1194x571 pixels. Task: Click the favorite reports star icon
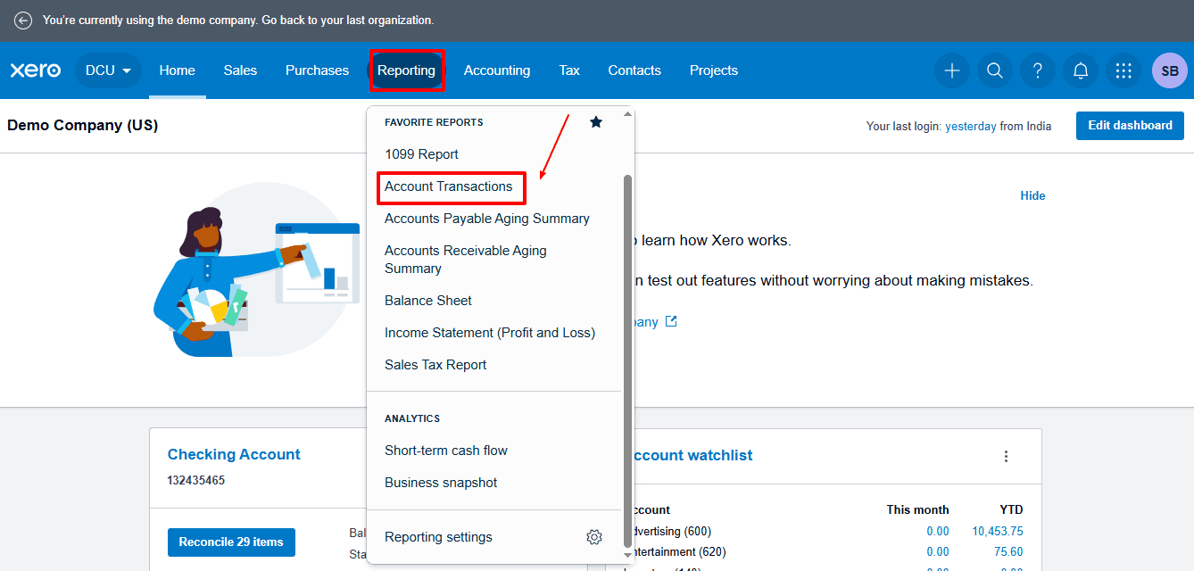pos(596,122)
